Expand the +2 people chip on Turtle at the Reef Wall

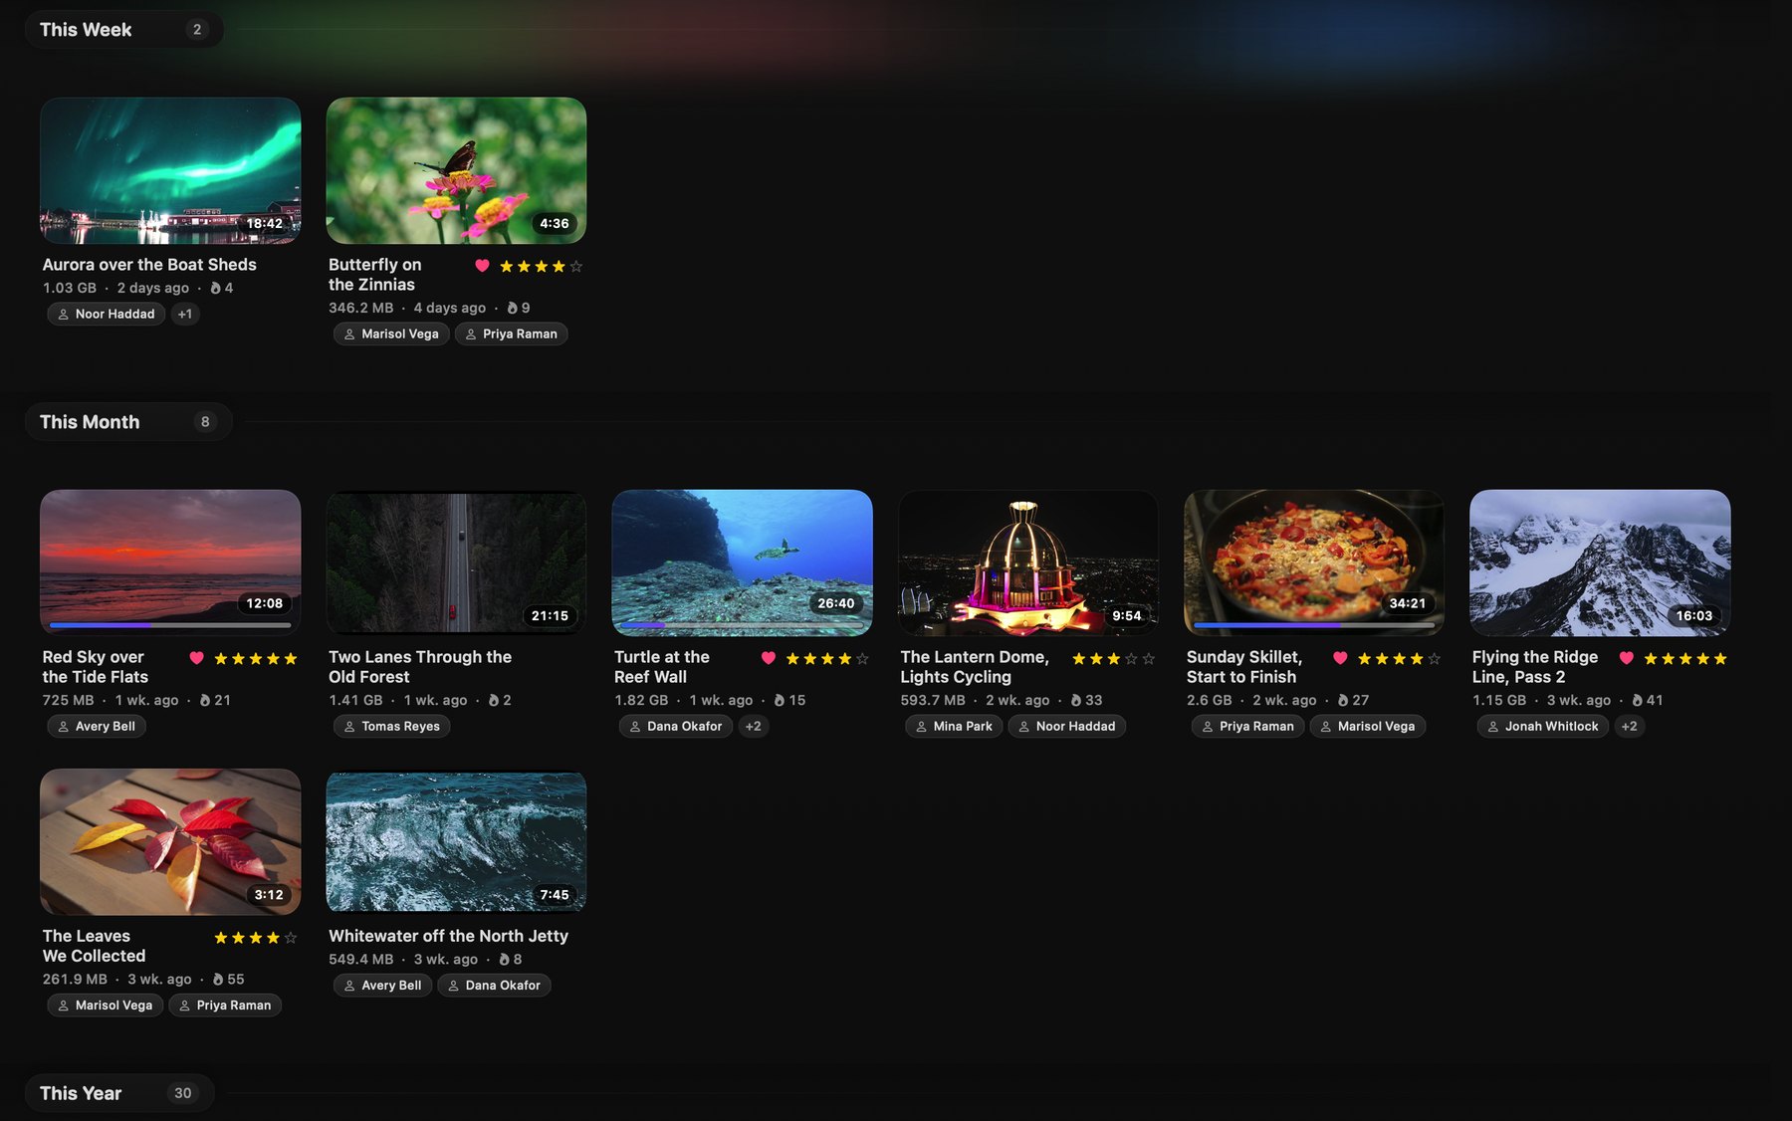tap(754, 726)
